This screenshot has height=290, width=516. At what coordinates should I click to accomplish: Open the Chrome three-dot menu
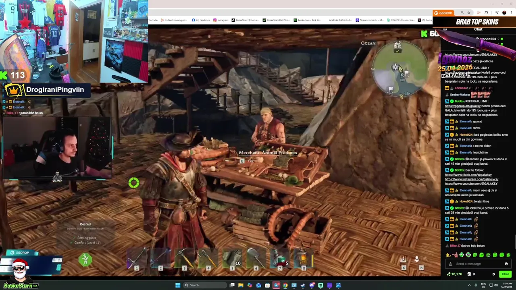pos(512,12)
